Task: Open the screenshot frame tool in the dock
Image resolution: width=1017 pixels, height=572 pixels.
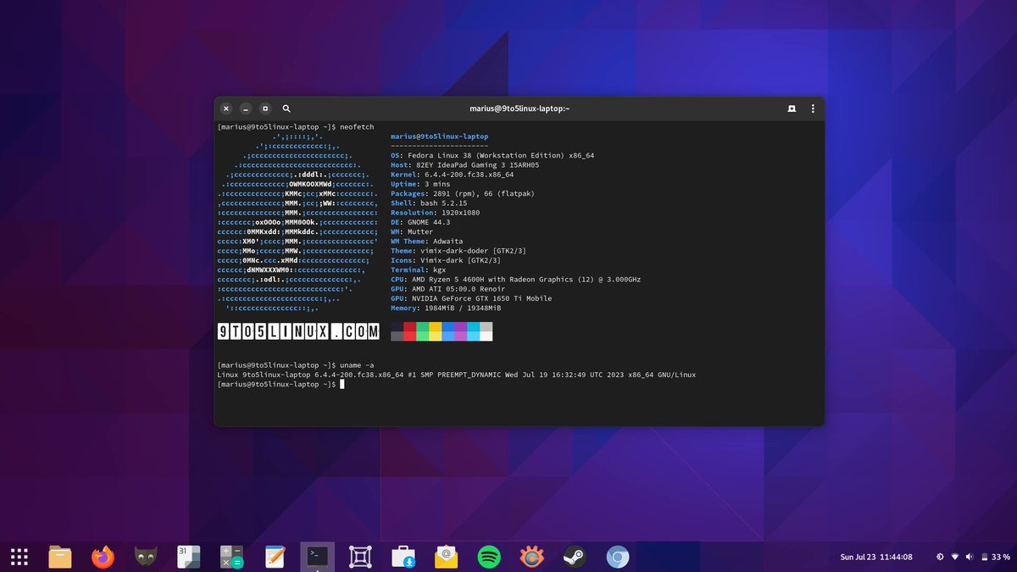Action: click(360, 557)
